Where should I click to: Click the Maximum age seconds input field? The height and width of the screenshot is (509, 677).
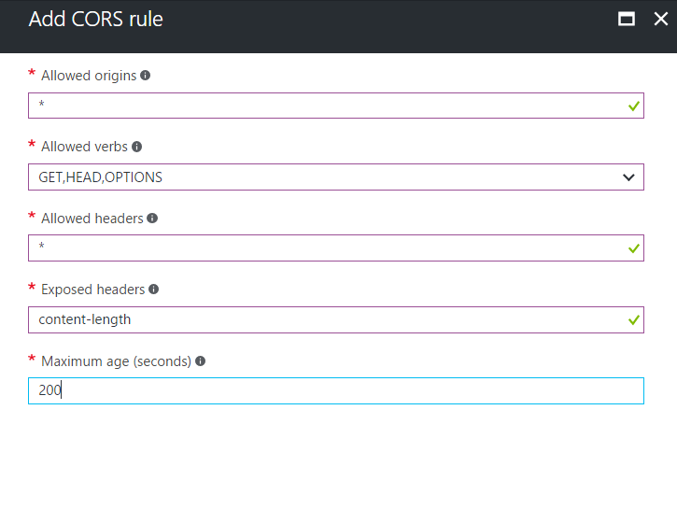(x=336, y=390)
